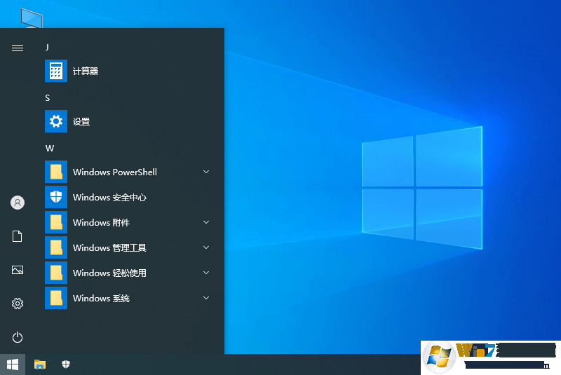Expand the Windows PowerShell folder chevron
561x375 pixels.
[x=206, y=172]
